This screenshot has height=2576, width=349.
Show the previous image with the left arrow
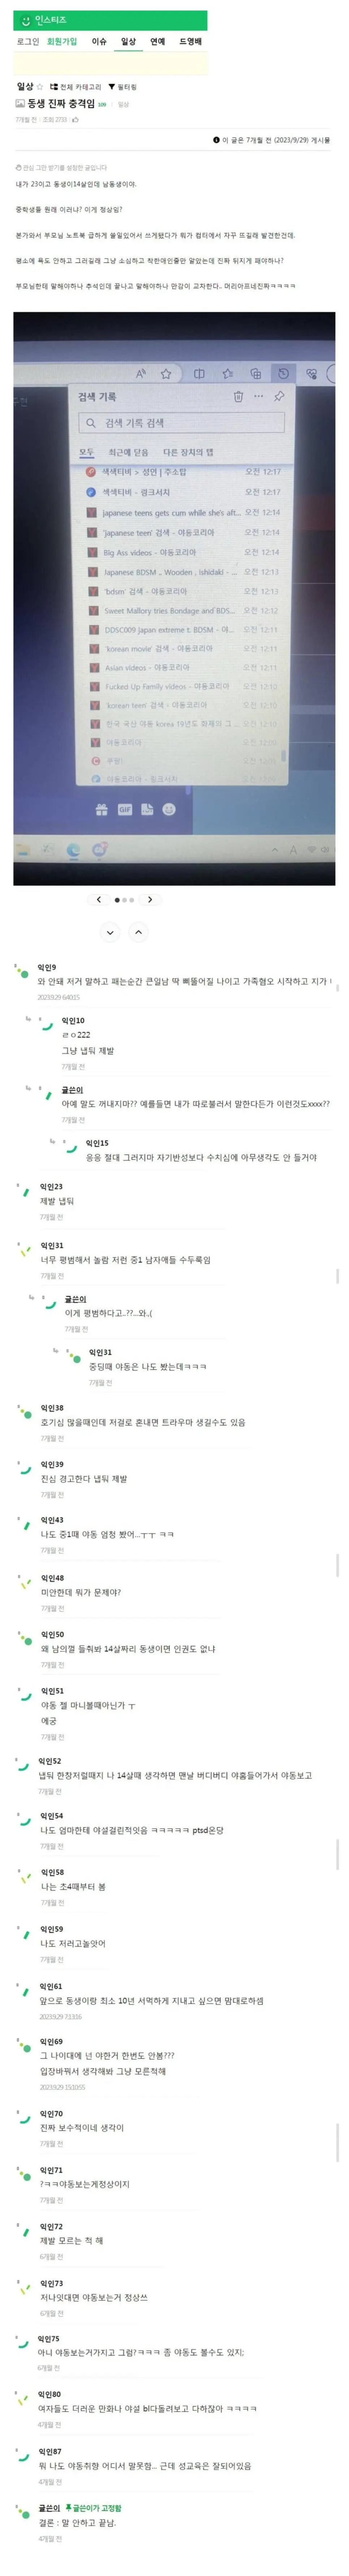click(x=98, y=899)
